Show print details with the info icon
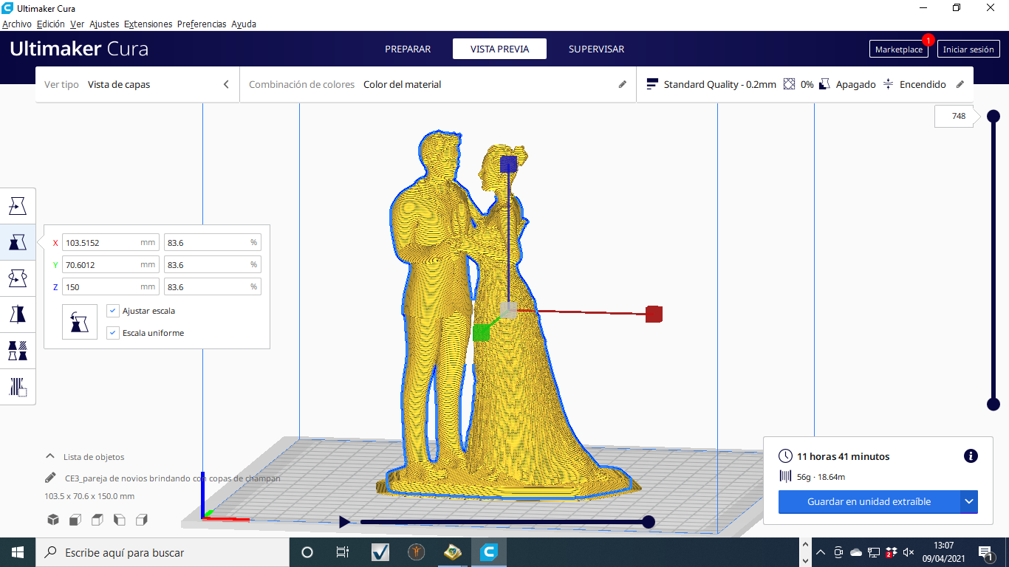Image resolution: width=1009 pixels, height=567 pixels. tap(971, 456)
